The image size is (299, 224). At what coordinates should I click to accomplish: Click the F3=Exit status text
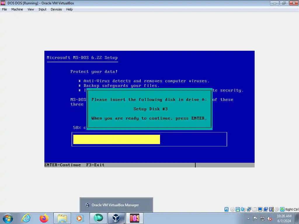(95, 165)
